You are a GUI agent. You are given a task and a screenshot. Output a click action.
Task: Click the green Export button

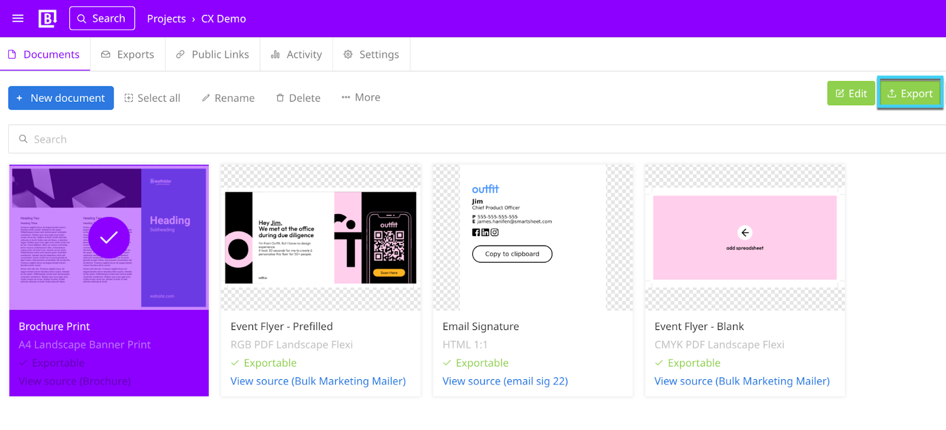click(x=910, y=93)
